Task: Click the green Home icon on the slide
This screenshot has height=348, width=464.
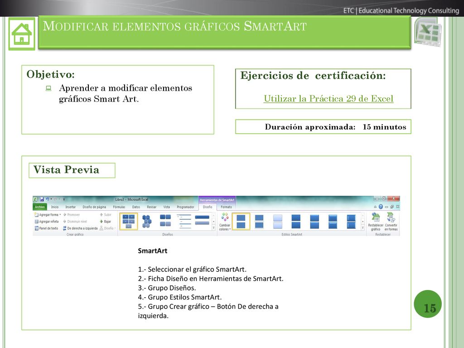Action: [22, 34]
